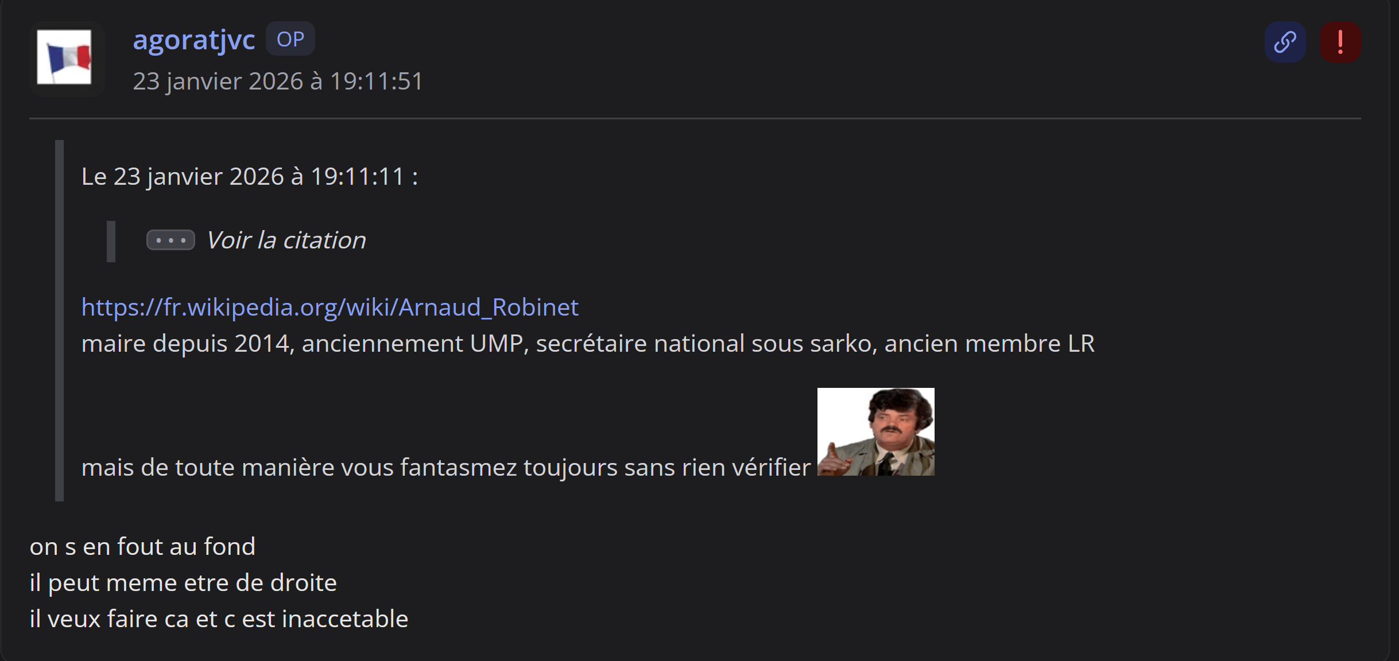
Task: Click the quoted line about 'maire depuis 2014'
Action: click(587, 343)
